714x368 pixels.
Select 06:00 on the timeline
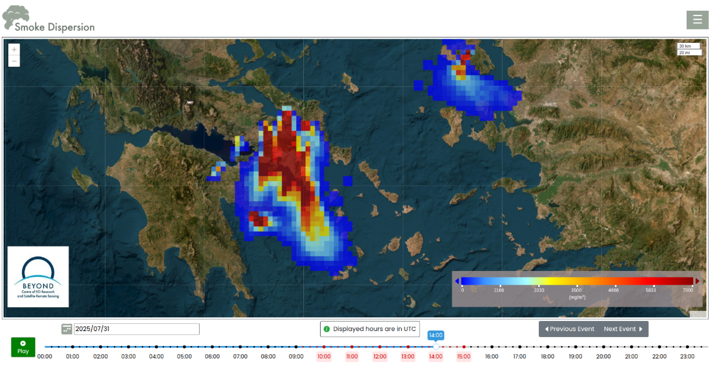click(x=212, y=356)
